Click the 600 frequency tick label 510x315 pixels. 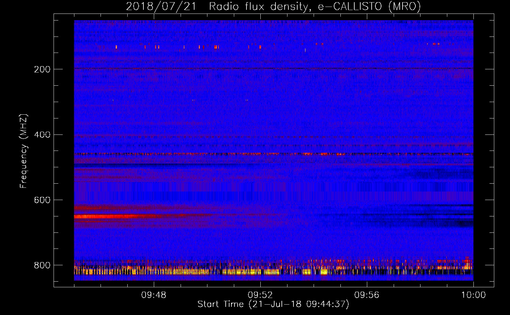pos(42,200)
